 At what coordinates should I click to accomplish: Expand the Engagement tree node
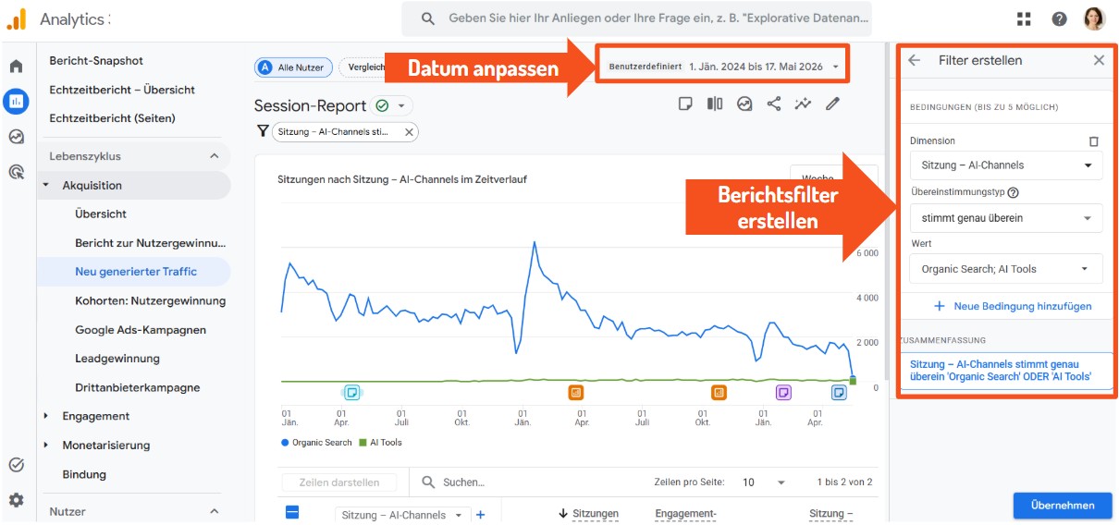[46, 416]
